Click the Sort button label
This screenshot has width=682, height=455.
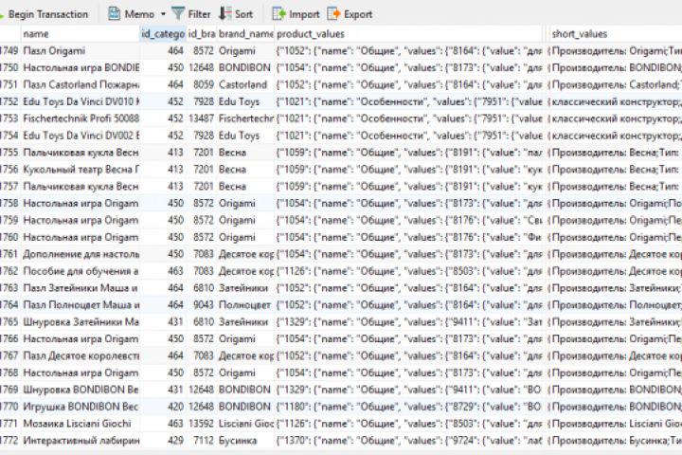coord(243,14)
